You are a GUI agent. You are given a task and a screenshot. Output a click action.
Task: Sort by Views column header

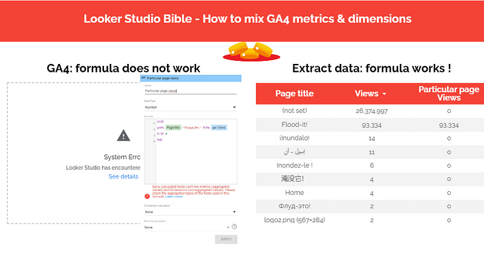click(367, 93)
